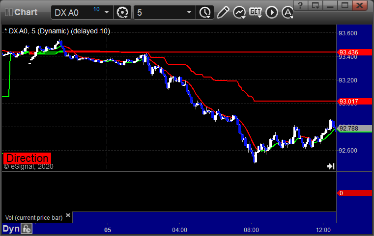Click the blue 10 delay indicator
This screenshot has height=236, width=374.
[96, 9]
